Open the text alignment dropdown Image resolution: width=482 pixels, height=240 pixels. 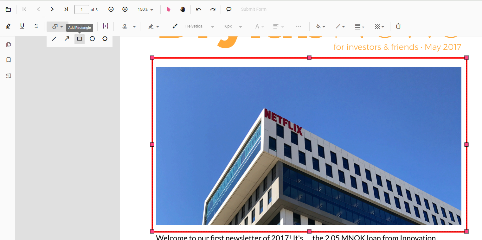pos(279,27)
